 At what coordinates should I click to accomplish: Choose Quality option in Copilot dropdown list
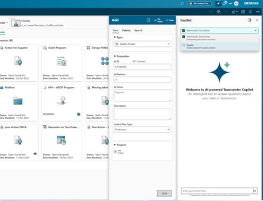219,46
